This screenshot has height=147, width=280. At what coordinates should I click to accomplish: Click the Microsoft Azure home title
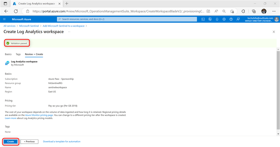[21, 19]
